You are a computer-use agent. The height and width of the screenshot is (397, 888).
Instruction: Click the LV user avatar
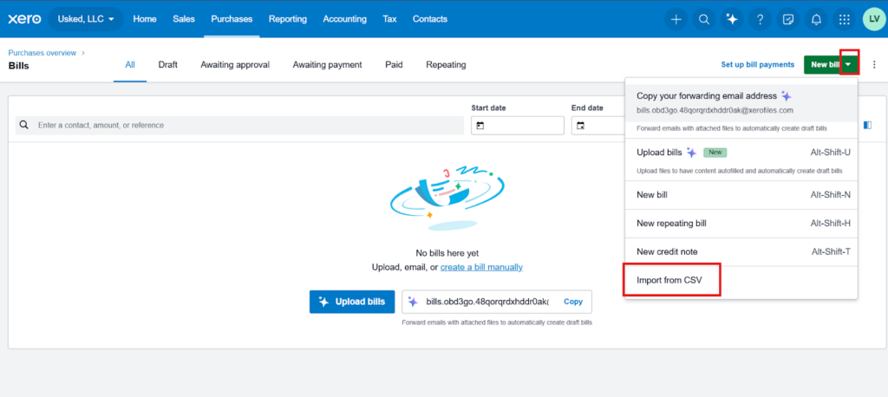[x=874, y=19]
